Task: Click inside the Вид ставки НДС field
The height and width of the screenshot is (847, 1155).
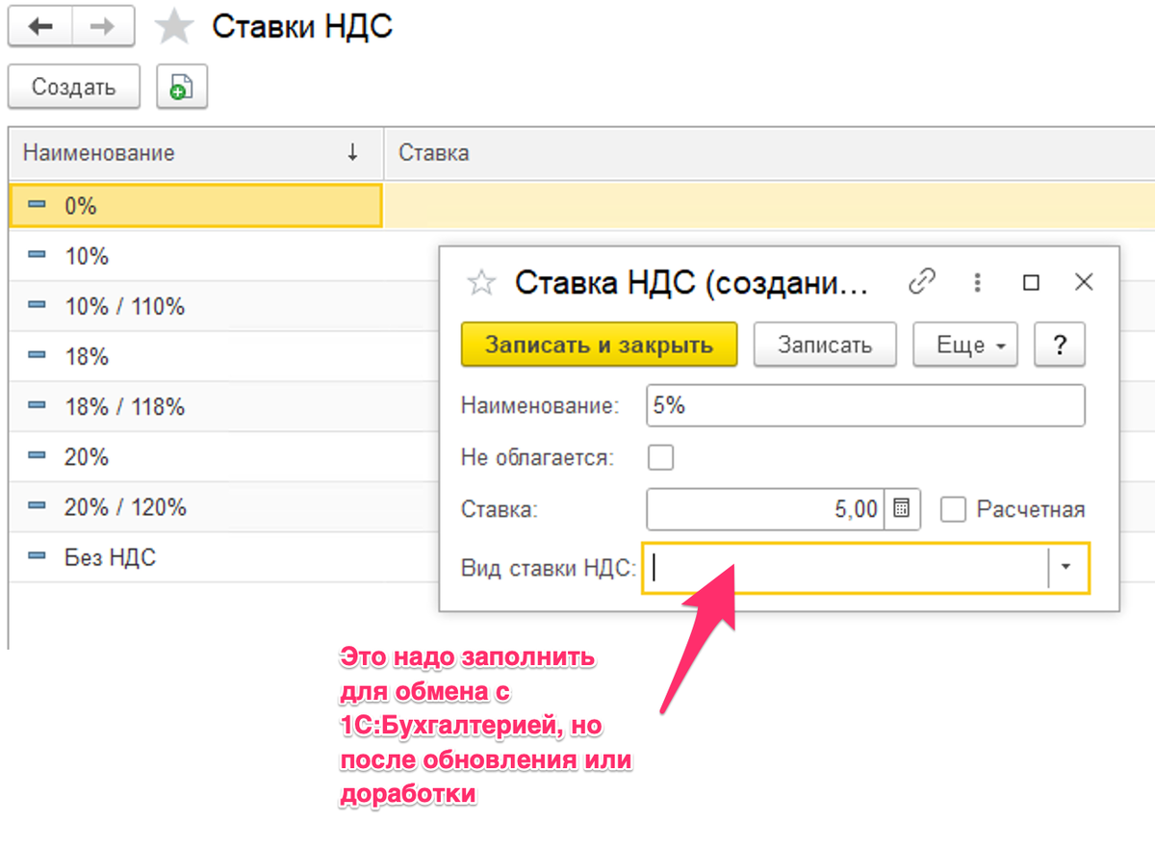Action: [846, 568]
